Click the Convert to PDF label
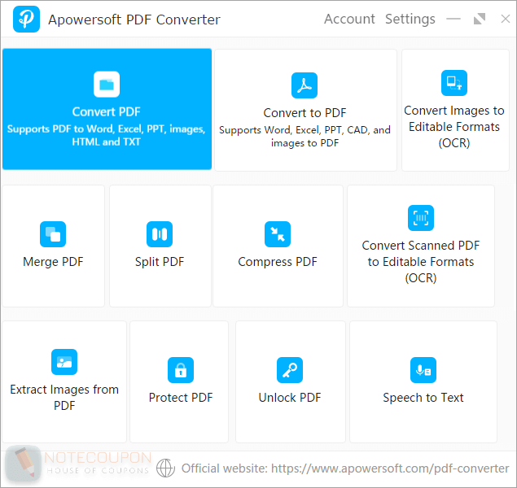The image size is (517, 488). [305, 113]
